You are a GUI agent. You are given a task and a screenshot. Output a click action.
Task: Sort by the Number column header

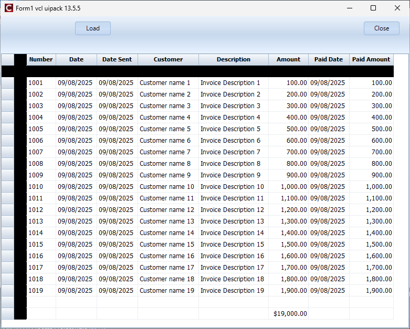(41, 59)
